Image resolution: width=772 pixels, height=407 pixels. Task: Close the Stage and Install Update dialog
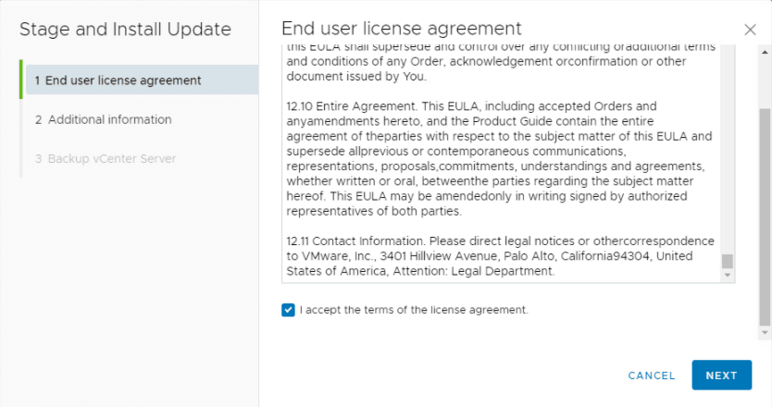(x=750, y=30)
